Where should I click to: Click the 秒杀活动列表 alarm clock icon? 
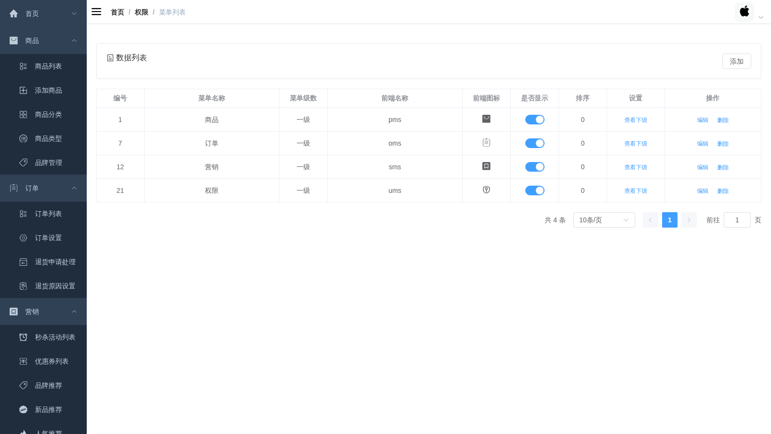tap(23, 337)
